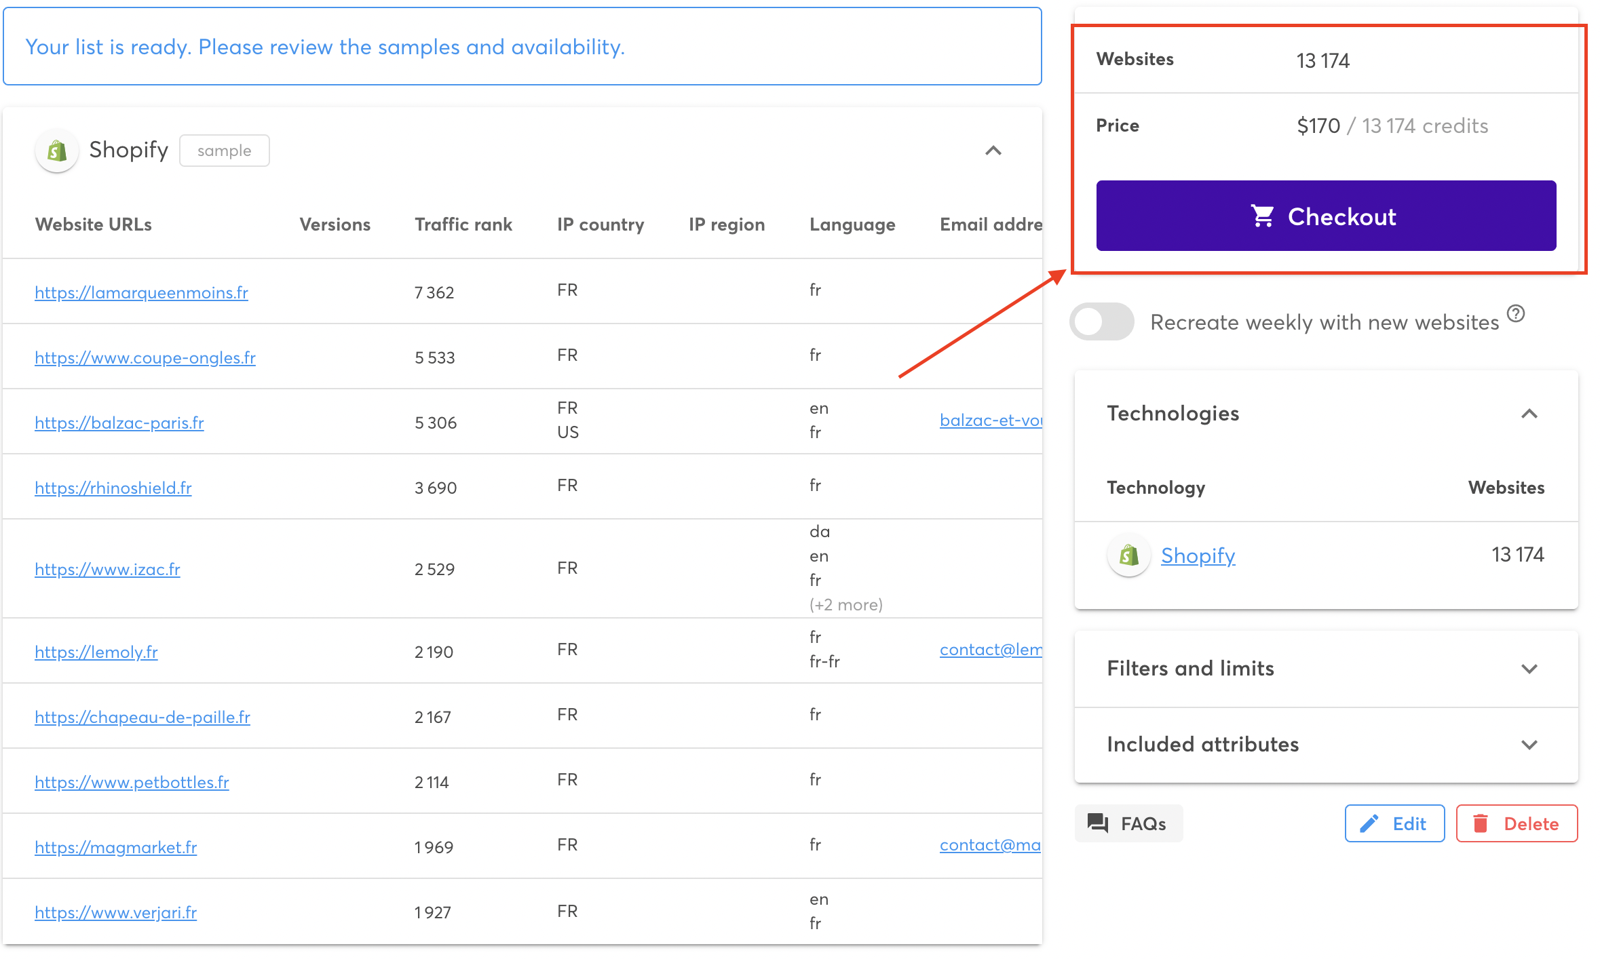Image resolution: width=1600 pixels, height=959 pixels.
Task: Click the Website URLs column header
Action: pos(94,224)
